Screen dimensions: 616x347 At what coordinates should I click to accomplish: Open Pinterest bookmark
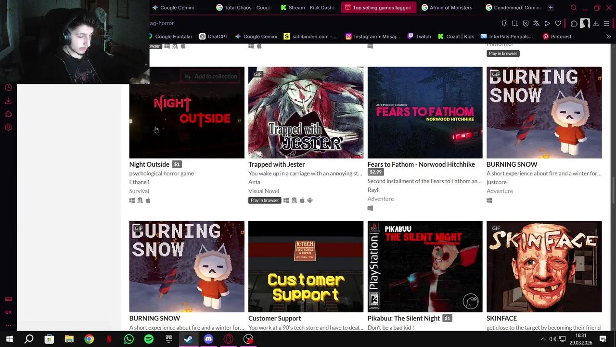tap(557, 37)
